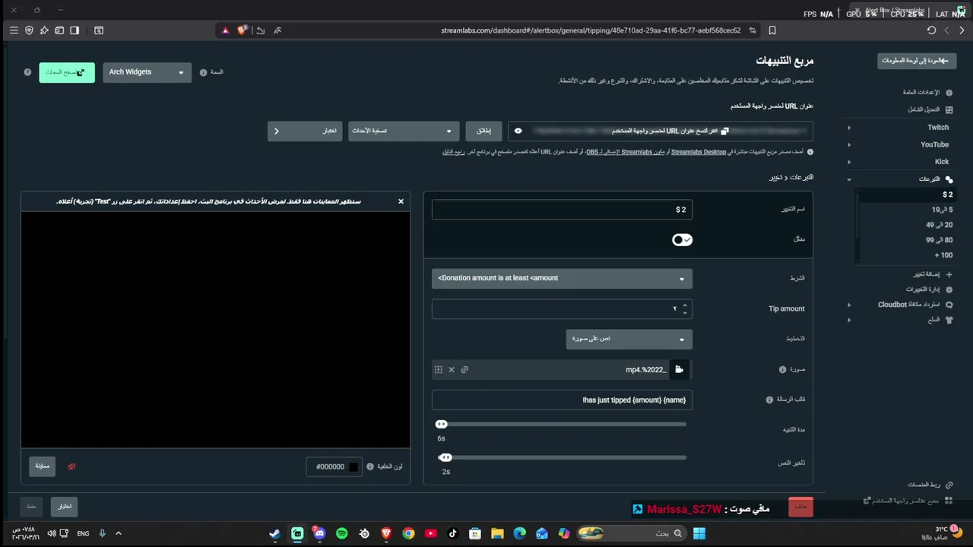Click the message template input field

562,400
